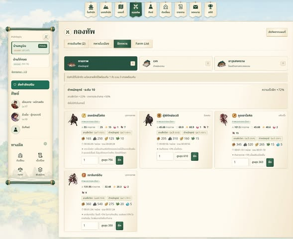Select the ฝึกทหาร tab
293x239 pixels.
pos(122,44)
